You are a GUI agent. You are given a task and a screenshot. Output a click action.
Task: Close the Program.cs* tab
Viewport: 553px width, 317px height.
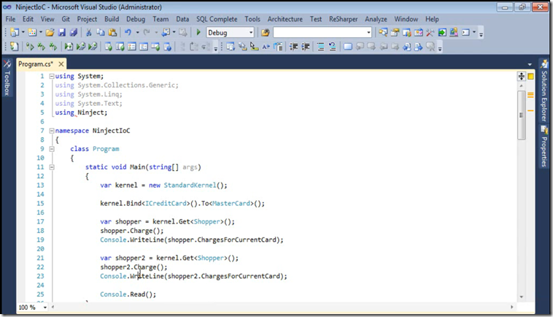point(61,64)
